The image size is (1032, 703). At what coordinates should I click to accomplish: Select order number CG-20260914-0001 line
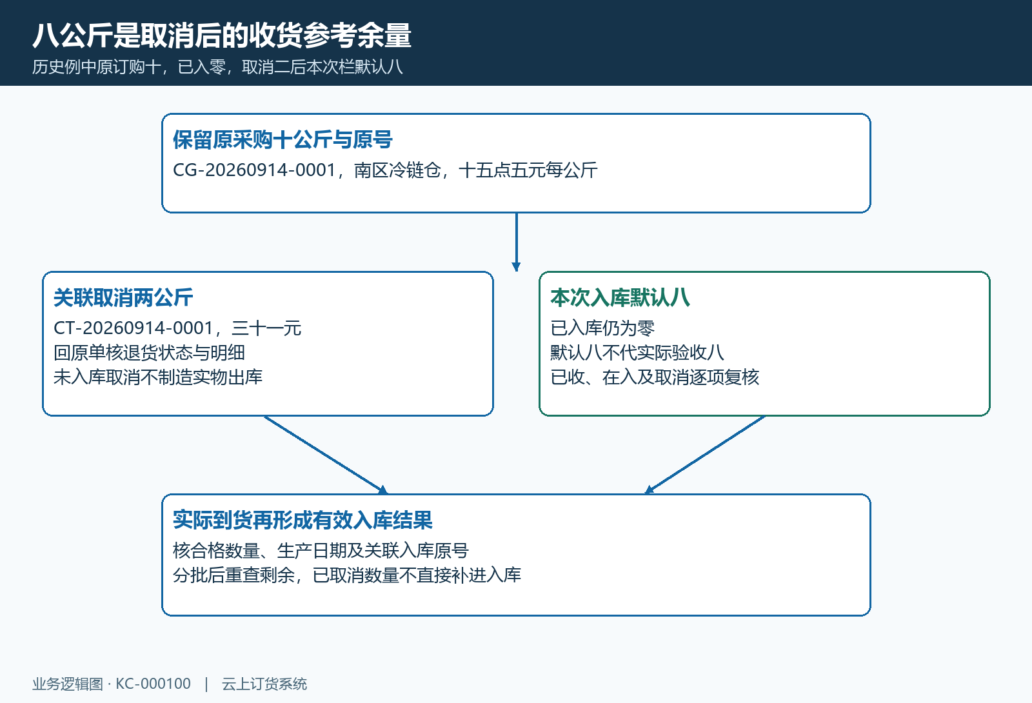(385, 170)
